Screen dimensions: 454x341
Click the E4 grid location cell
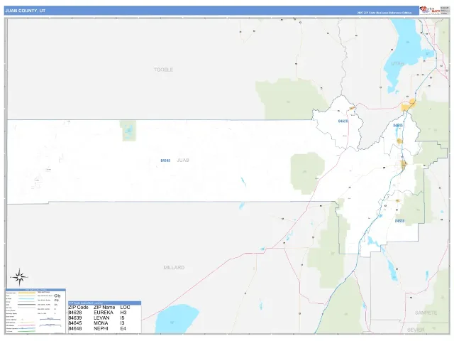(123, 328)
